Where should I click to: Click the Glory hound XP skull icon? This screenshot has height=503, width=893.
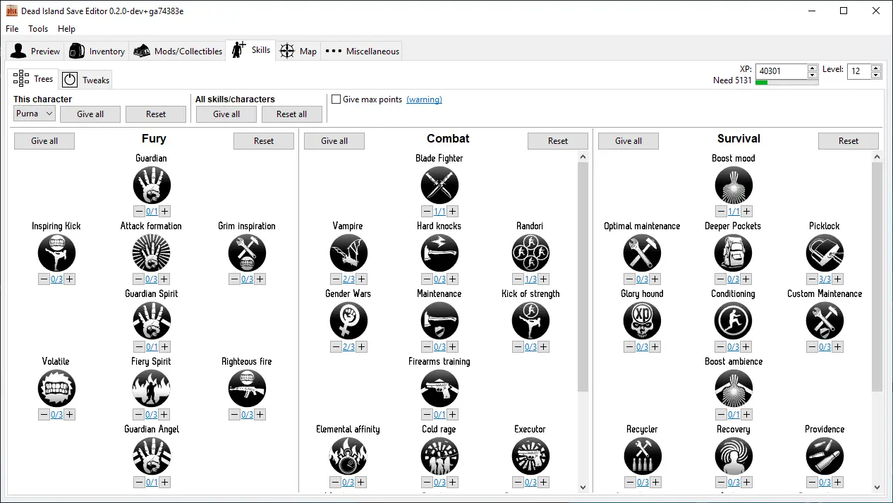[642, 321]
